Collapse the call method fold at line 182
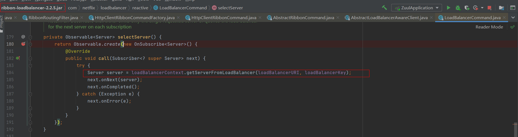This screenshot has width=518, height=137. [31, 59]
